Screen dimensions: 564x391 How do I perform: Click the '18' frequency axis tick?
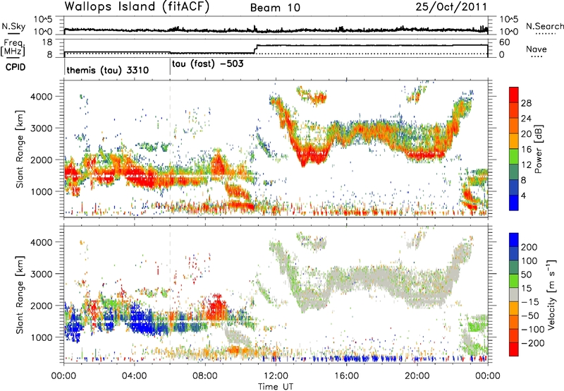[47, 42]
